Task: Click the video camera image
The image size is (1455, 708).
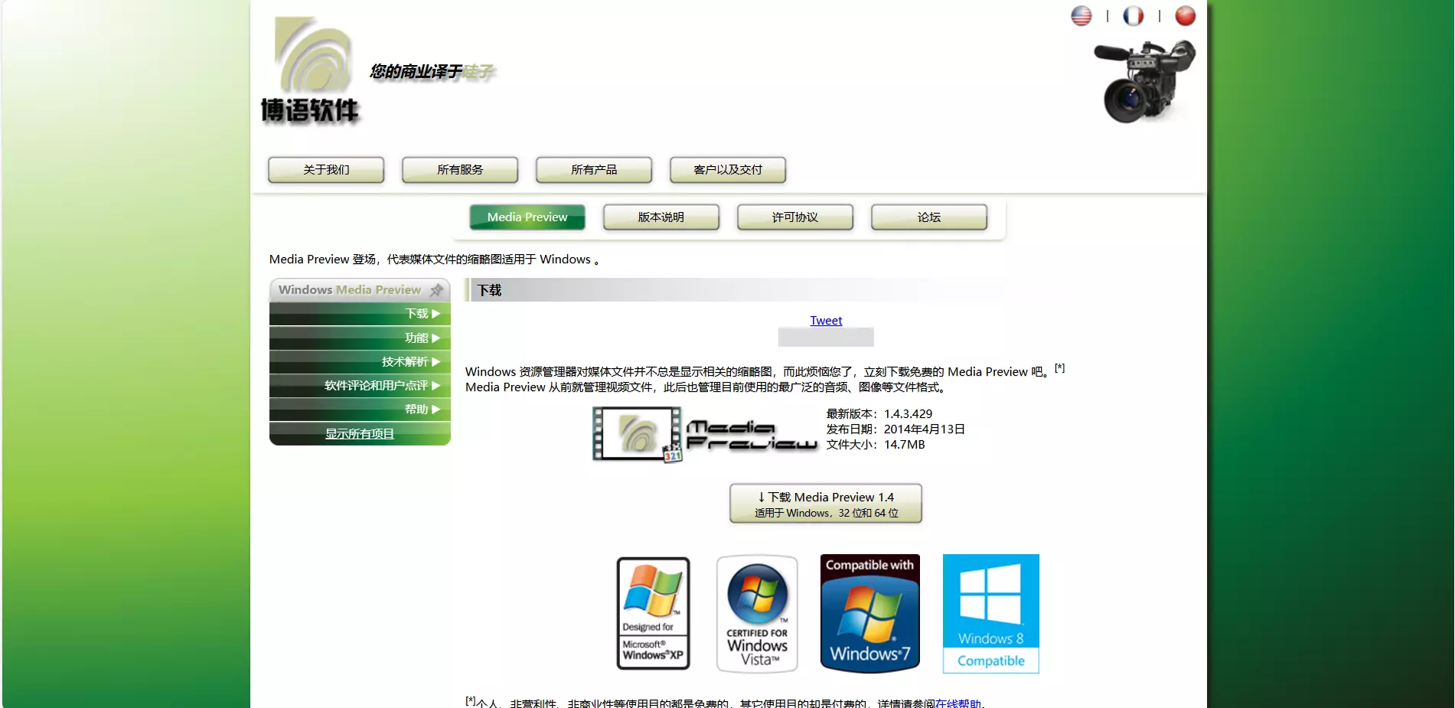Action: (x=1144, y=82)
